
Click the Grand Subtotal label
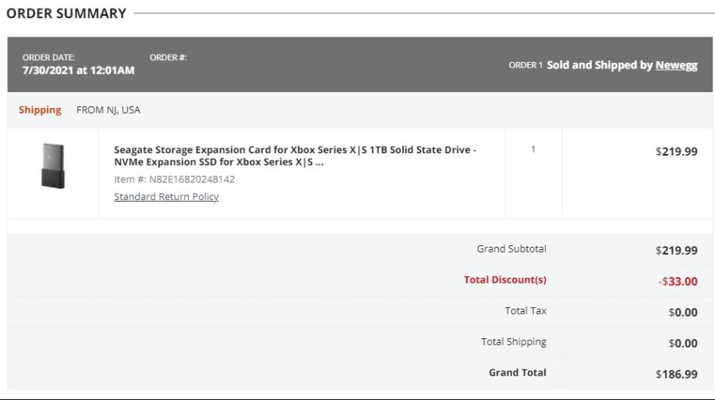pyautogui.click(x=511, y=248)
